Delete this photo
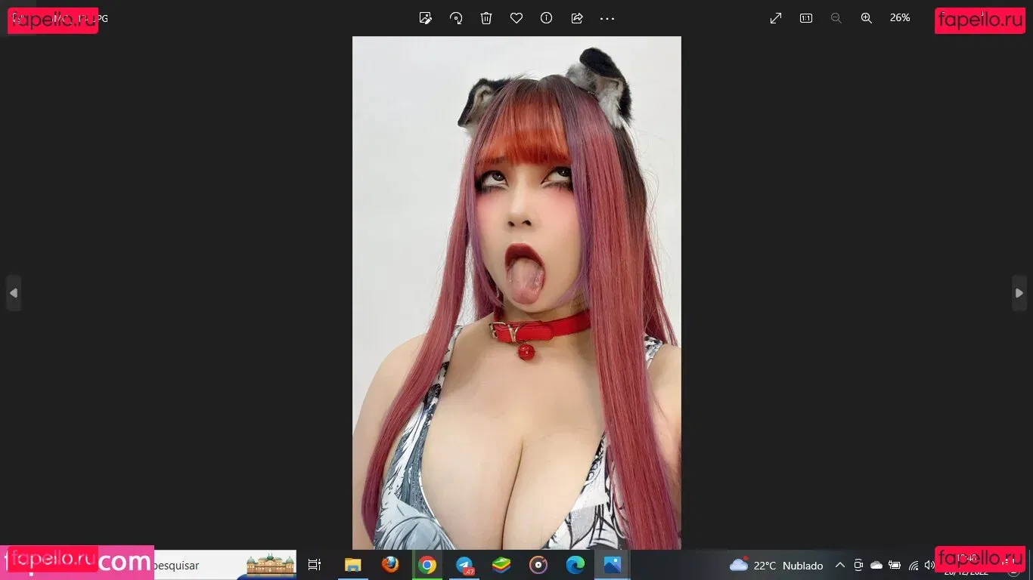Image resolution: width=1033 pixels, height=580 pixels. 485,17
